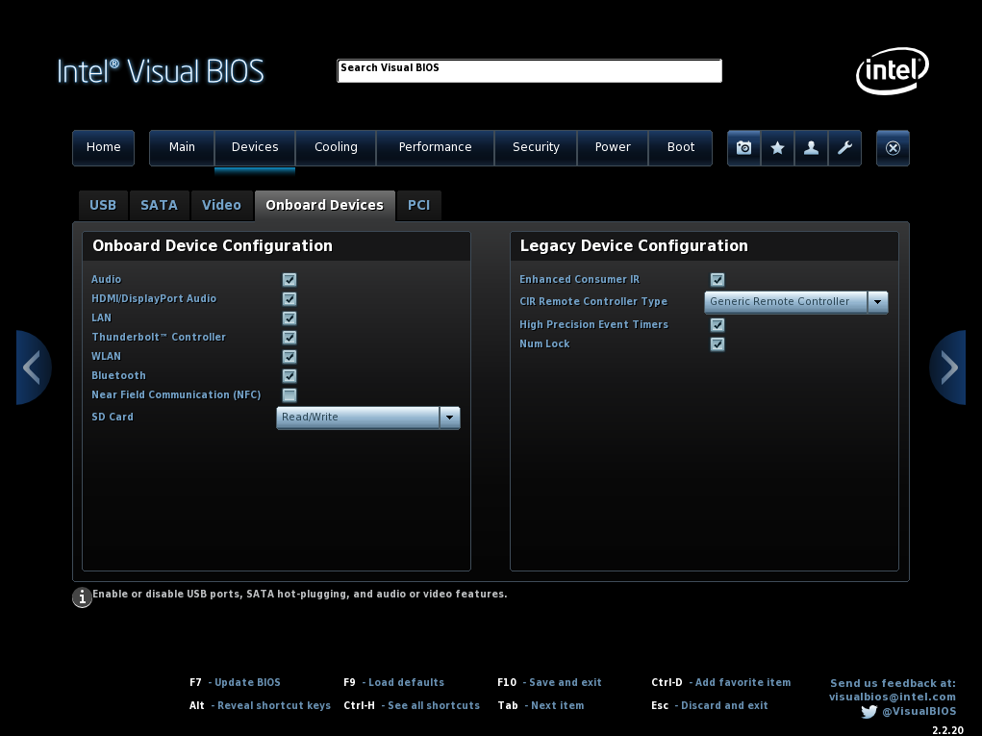
Task: Click Esc Discard and exit
Action: tap(710, 706)
